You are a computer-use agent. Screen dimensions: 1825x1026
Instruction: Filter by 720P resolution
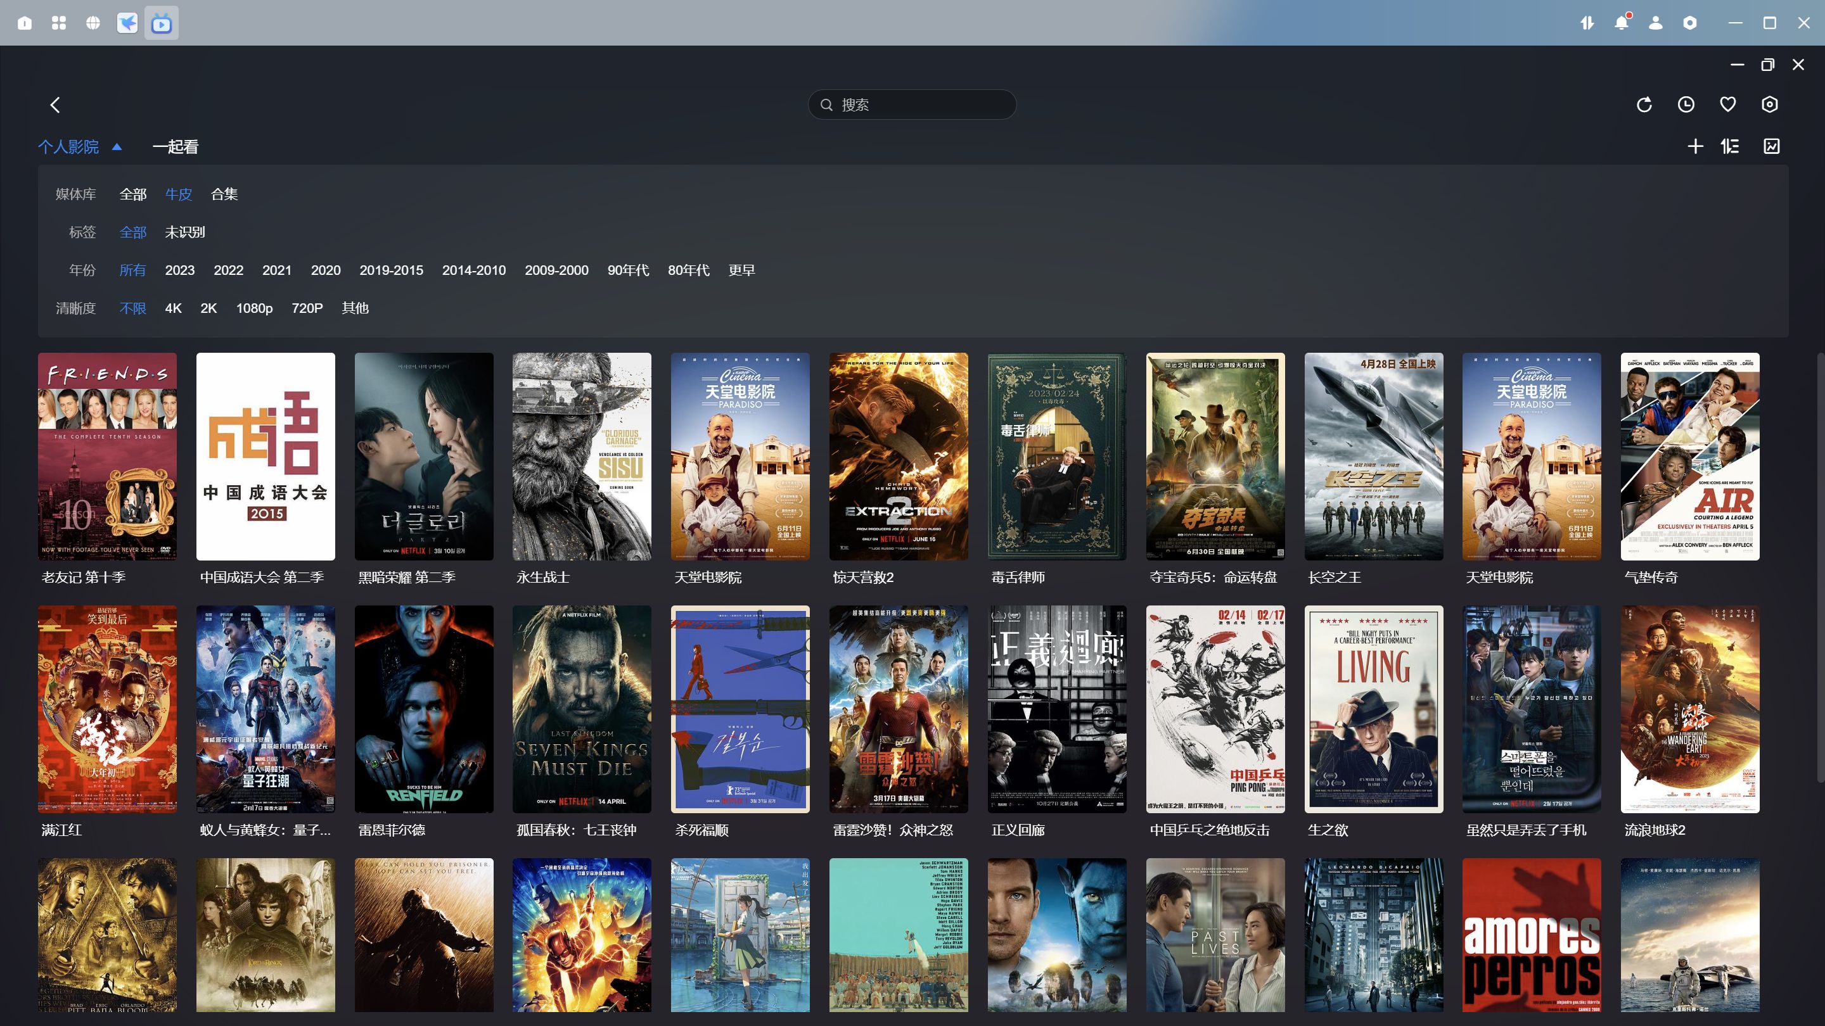(x=307, y=308)
